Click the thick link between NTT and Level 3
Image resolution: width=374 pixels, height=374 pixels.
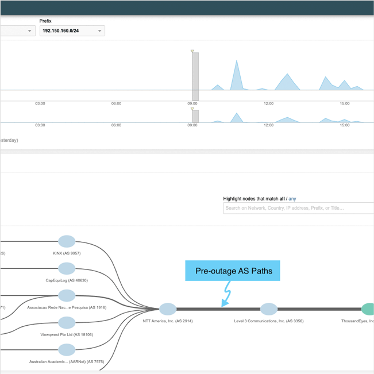click(218, 309)
